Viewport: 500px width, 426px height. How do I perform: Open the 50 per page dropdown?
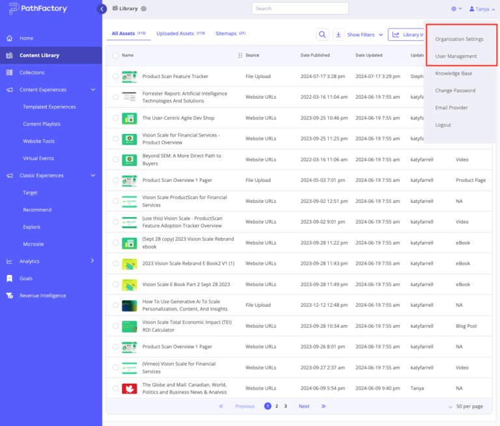466,406
